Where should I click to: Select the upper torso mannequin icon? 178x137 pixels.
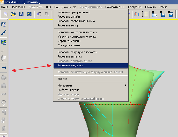(4, 77)
